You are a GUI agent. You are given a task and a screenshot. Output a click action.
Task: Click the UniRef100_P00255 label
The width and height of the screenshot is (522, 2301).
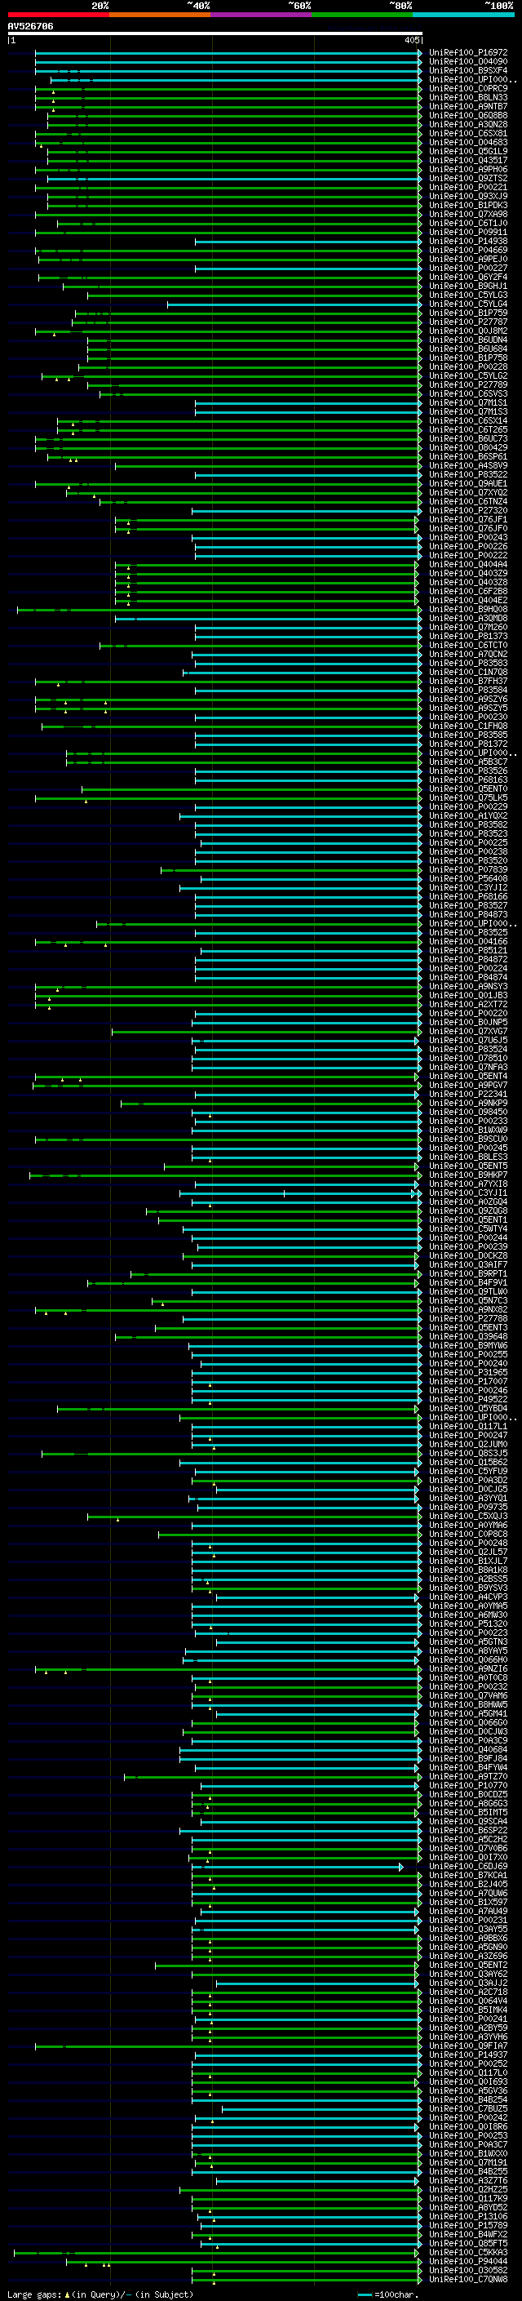[468, 1355]
